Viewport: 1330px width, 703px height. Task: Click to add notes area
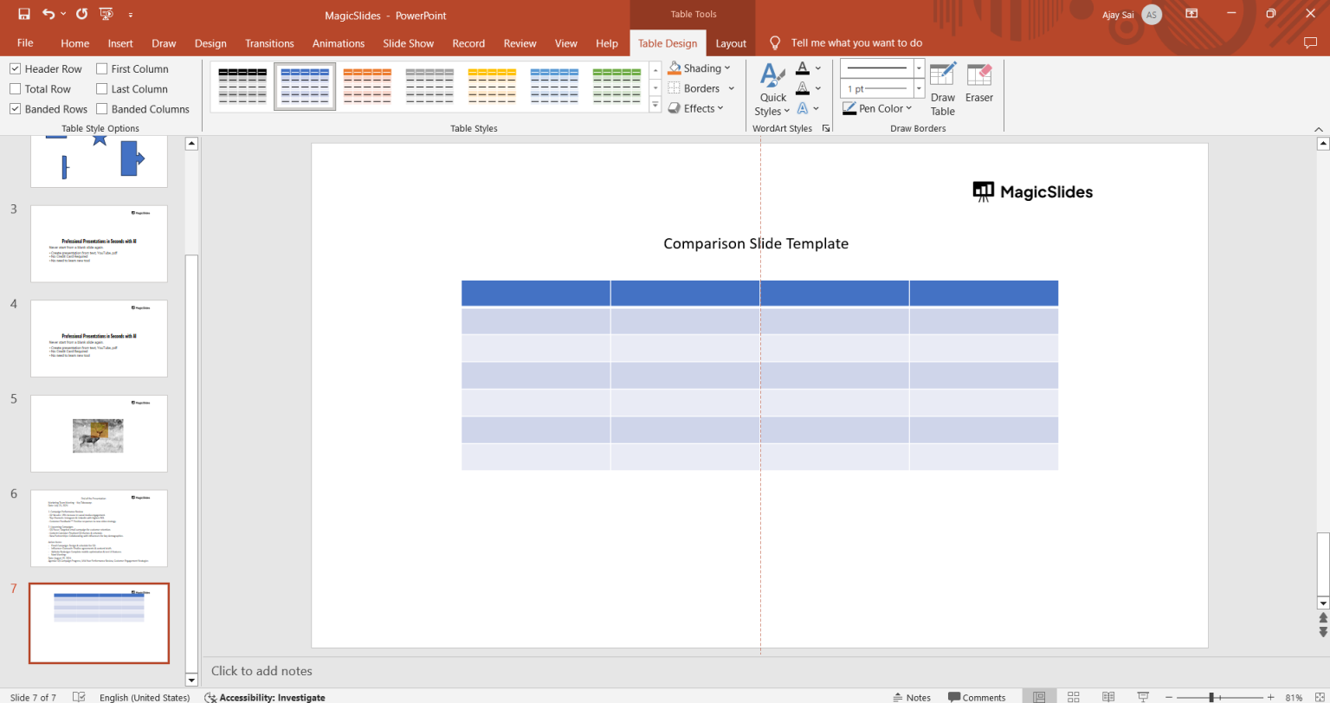[x=261, y=671]
